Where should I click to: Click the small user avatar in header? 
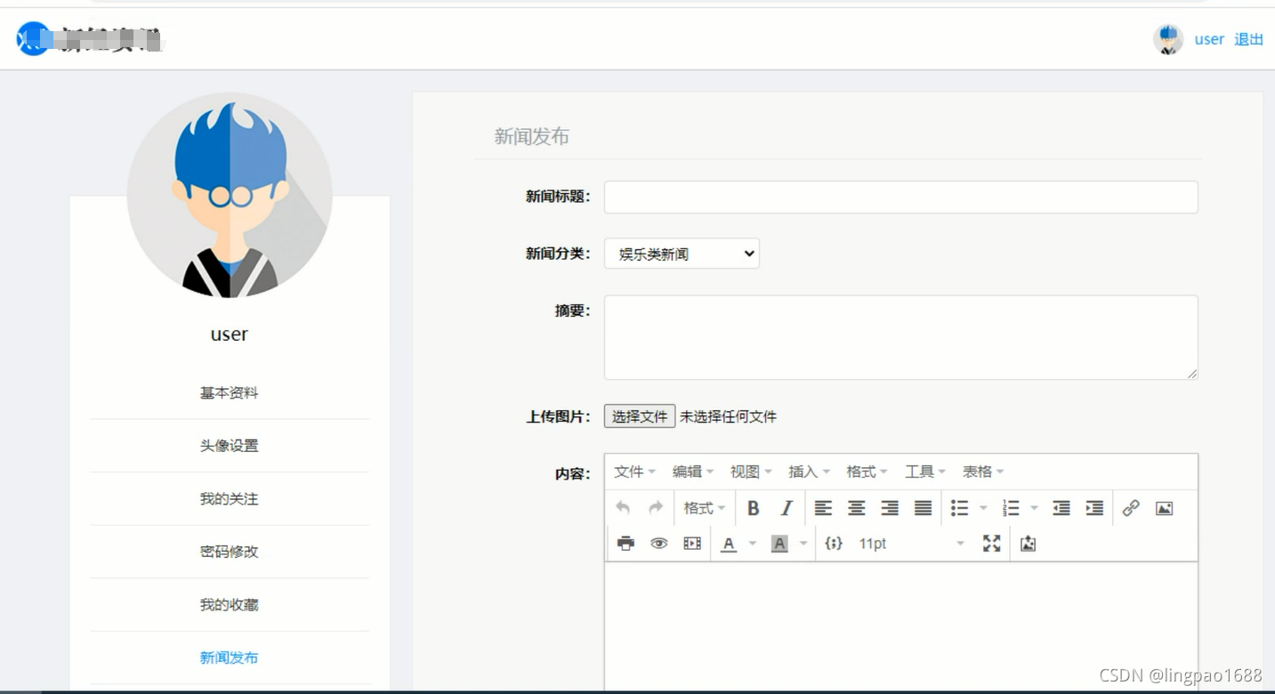1168,39
